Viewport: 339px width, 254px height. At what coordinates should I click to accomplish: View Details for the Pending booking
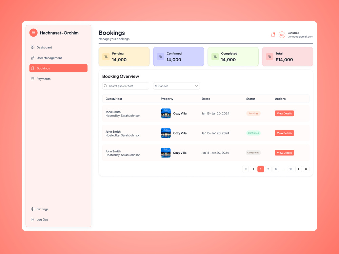(x=284, y=113)
